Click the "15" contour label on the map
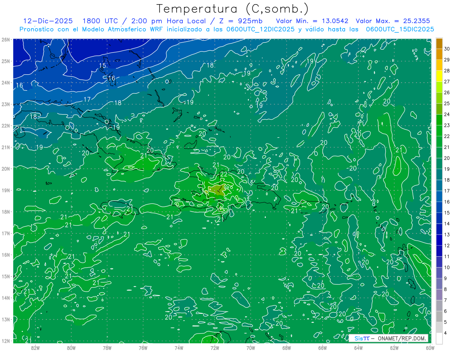The height and width of the screenshot is (353, 457). [102, 66]
